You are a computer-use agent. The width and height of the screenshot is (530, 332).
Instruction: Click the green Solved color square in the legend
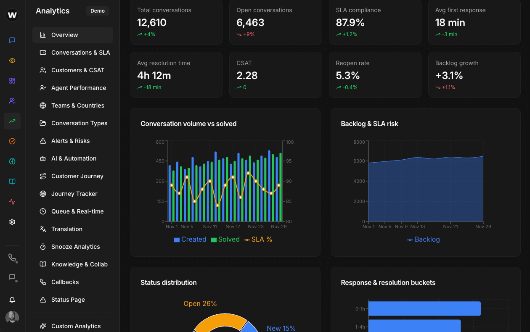[213, 239]
